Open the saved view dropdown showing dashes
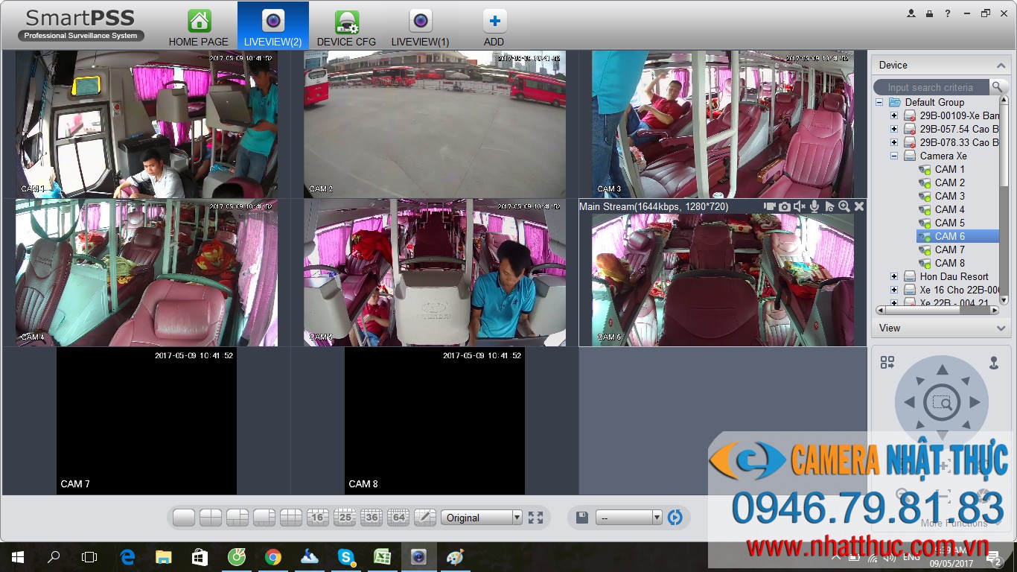 click(x=629, y=518)
